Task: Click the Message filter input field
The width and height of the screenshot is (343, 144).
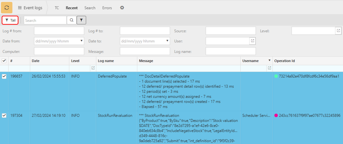Action: [146, 51]
